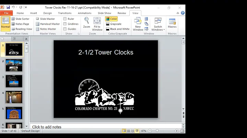247x138 pixels.
Task: Minimize the ribbon with caret icon
Action: pyautogui.click(x=178, y=13)
